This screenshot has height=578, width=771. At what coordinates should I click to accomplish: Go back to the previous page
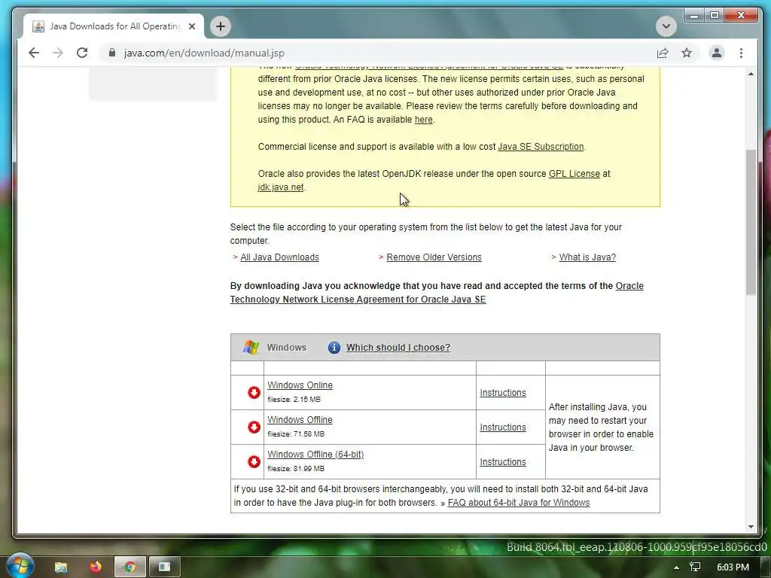[33, 53]
